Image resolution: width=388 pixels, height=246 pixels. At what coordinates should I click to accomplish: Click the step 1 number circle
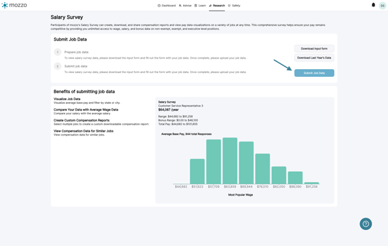58,52
